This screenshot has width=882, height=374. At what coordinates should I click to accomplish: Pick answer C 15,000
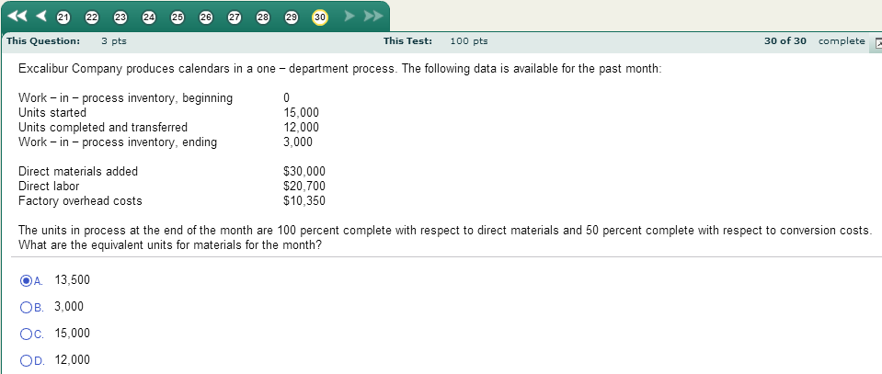click(x=26, y=334)
